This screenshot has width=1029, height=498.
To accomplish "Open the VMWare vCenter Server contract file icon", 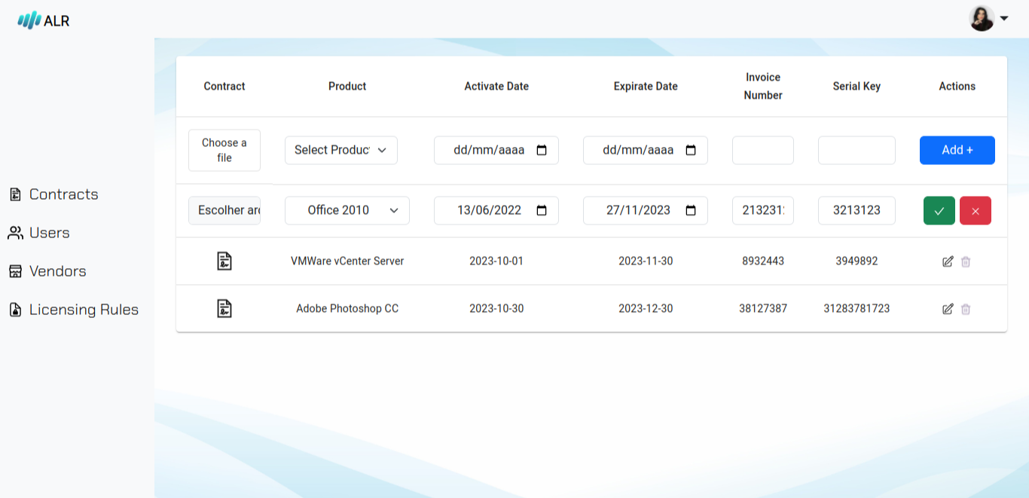I will point(224,261).
